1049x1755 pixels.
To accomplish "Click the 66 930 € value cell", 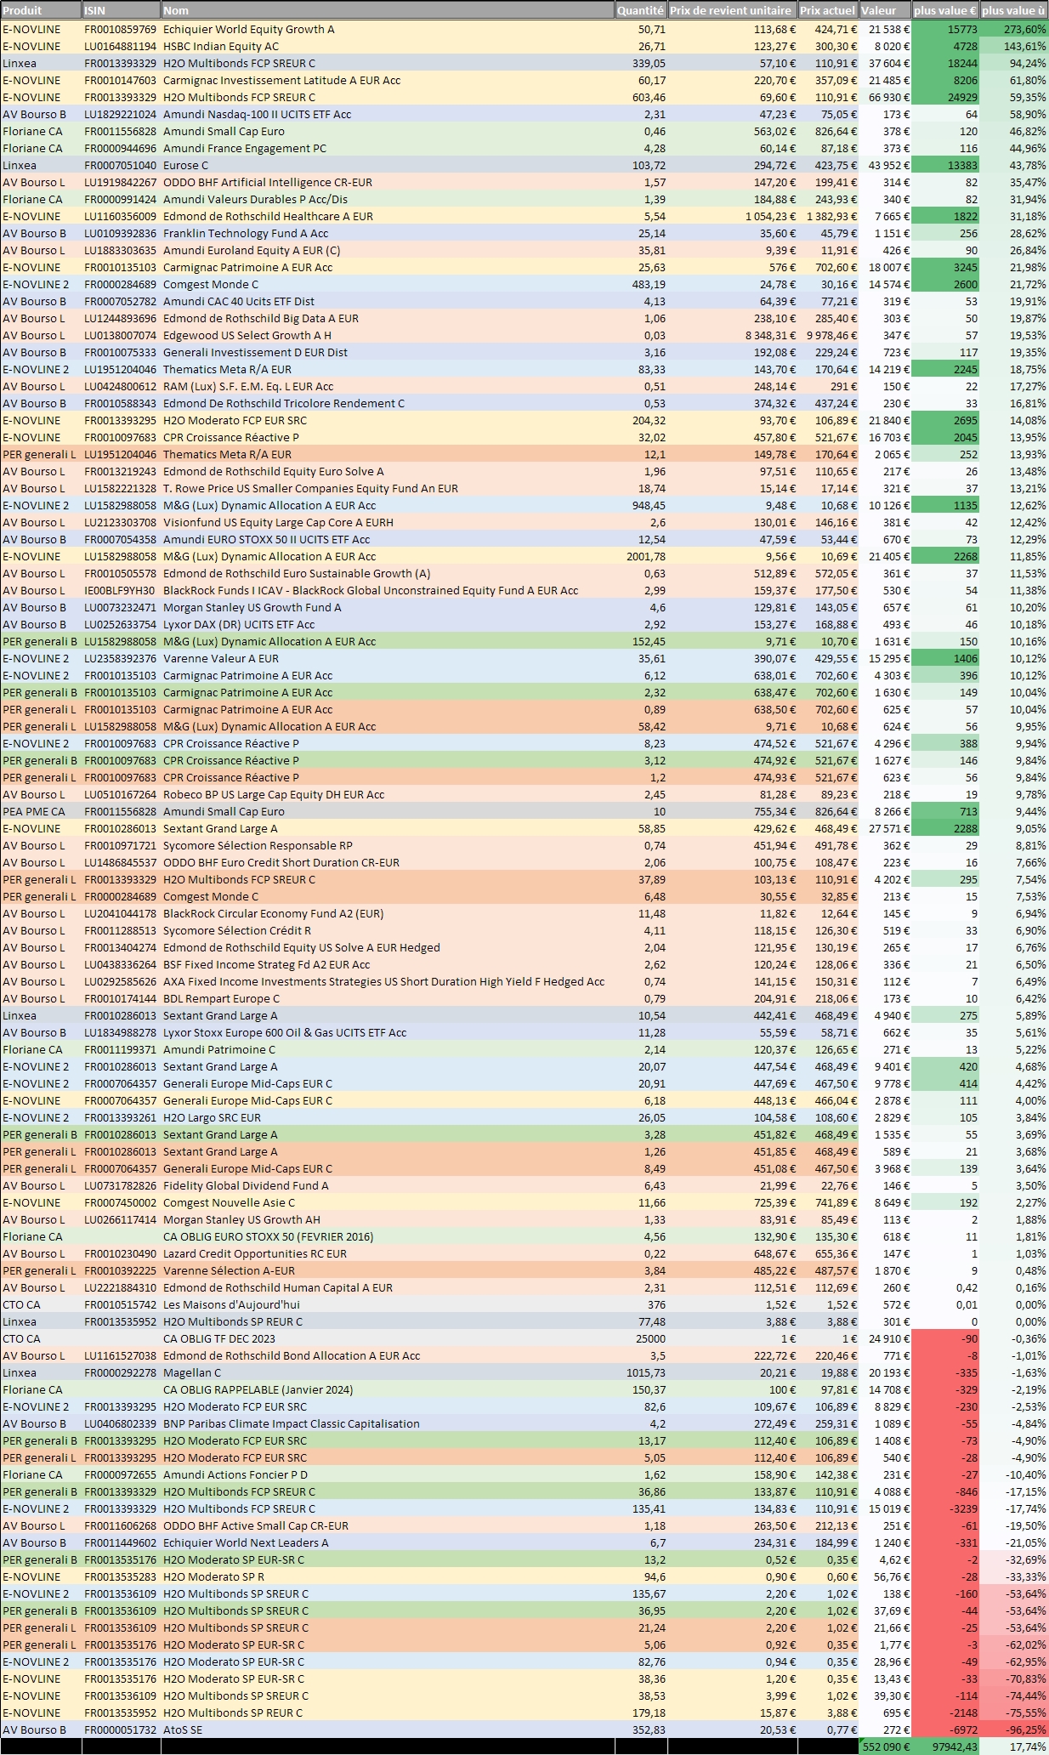I will click(885, 97).
